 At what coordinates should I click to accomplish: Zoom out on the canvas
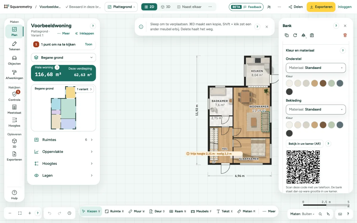[10, 213]
